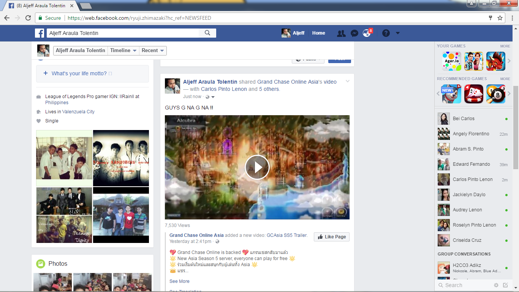Viewport: 519px width, 292px height.
Task: Launch the red dragon game icon
Action: coord(496,61)
